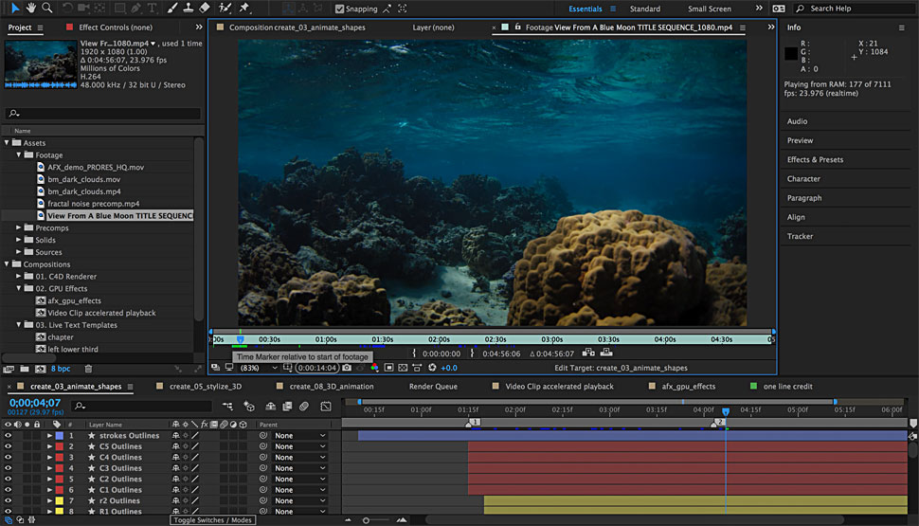Create new folder icon in Project panel
Image resolution: width=919 pixels, height=526 pixels.
pos(25,369)
